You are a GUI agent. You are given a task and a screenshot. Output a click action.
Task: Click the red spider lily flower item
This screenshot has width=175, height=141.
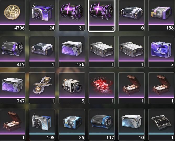[x=102, y=88]
